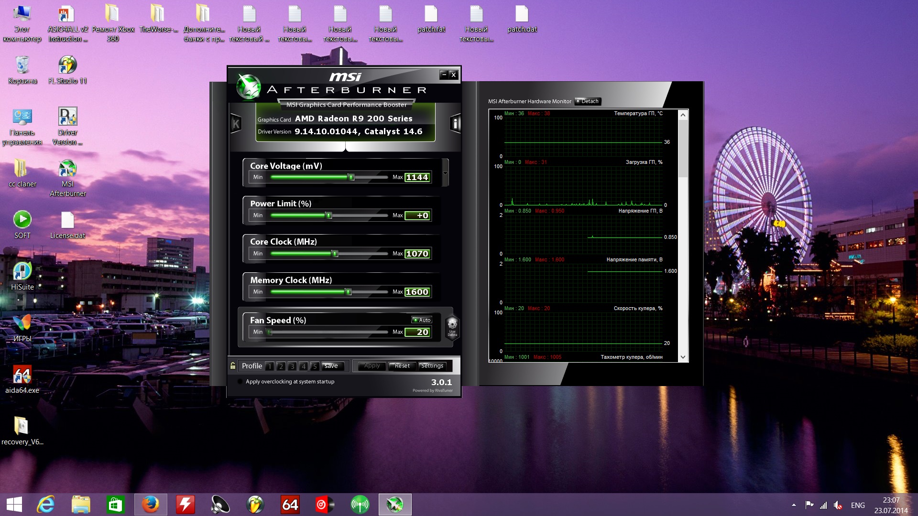
Task: Enable Apply overclocking at system startup
Action: click(x=240, y=382)
